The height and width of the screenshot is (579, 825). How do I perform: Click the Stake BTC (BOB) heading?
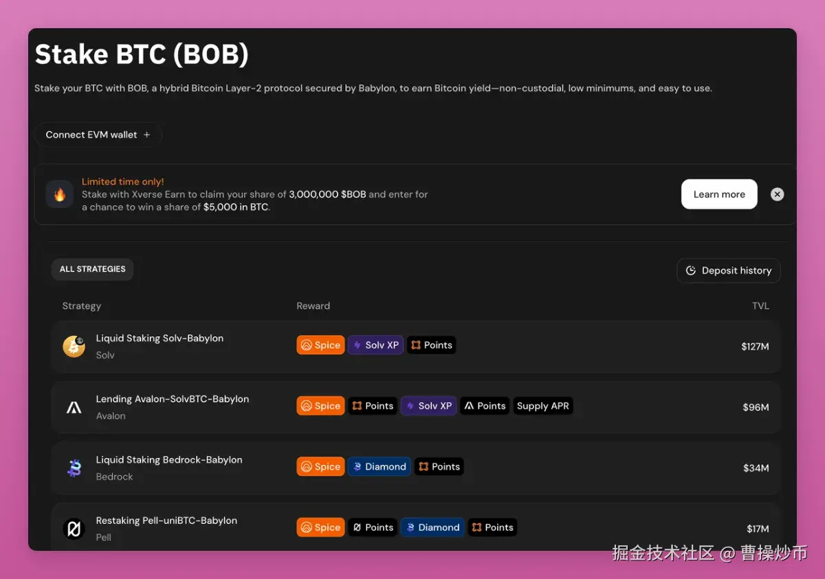tap(142, 54)
